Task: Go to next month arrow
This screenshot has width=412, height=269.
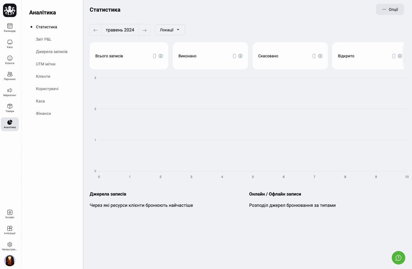Action: (144, 30)
